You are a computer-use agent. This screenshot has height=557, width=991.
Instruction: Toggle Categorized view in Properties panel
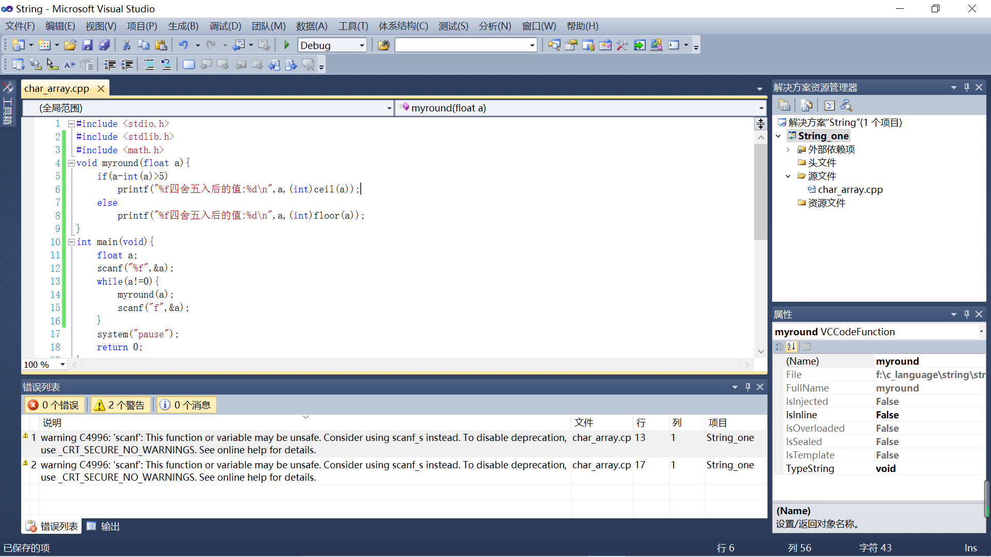click(779, 347)
